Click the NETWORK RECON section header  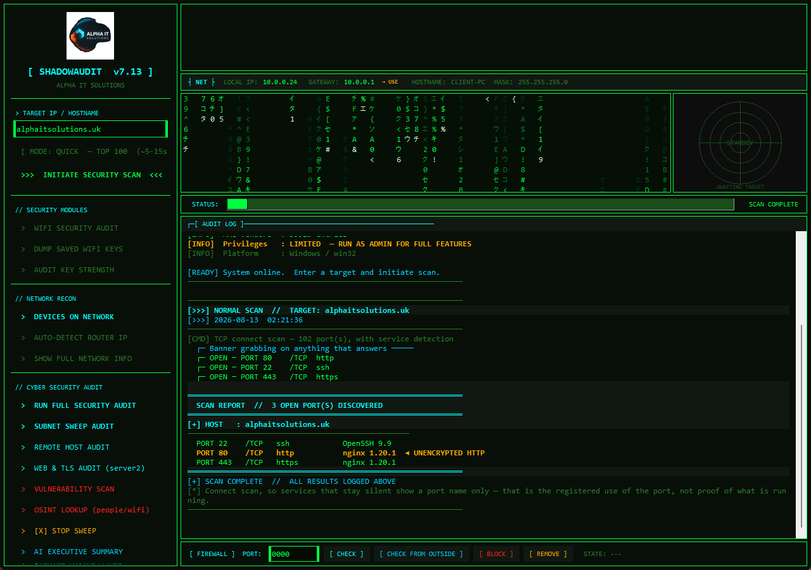point(45,299)
